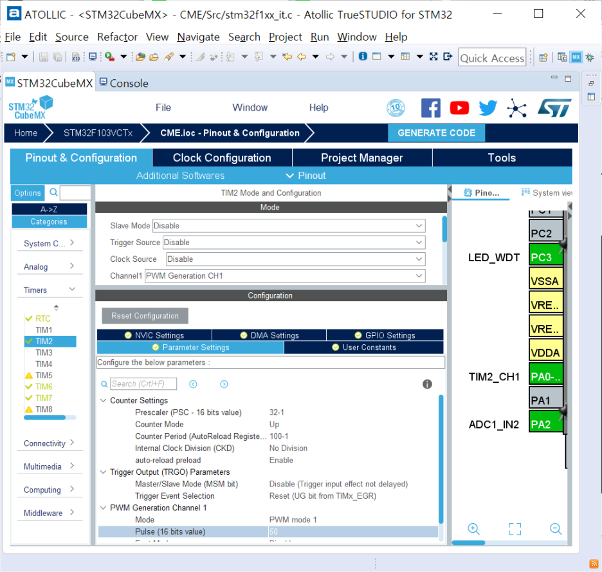
Task: Open the Twitter bird icon link
Action: click(x=488, y=108)
